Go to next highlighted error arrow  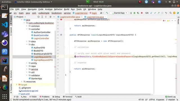[x=175, y=20]
